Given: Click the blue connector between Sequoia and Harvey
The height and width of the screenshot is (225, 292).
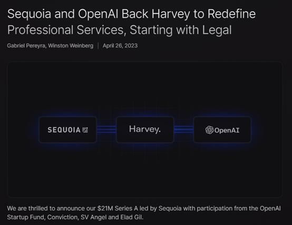Looking at the screenshot, I should 106,129.
